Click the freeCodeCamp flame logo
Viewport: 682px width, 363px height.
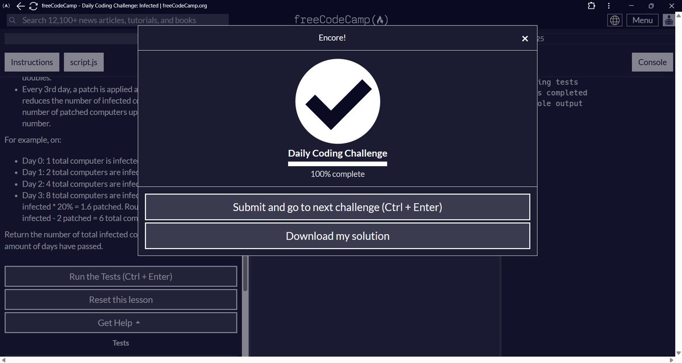pyautogui.click(x=380, y=19)
